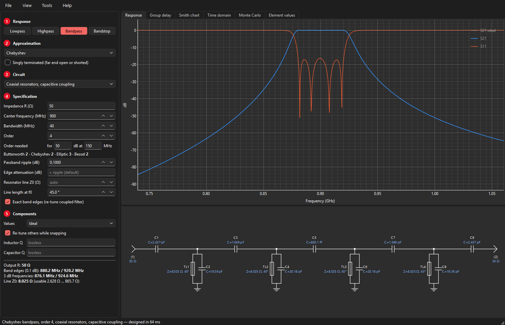
Task: Raise the filter Order with up arrow
Action: tap(103, 136)
